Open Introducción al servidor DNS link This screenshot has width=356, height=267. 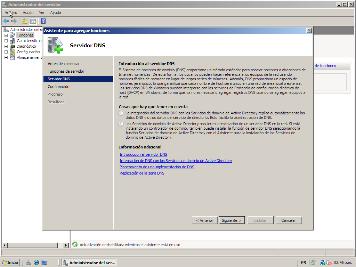[x=143, y=154]
